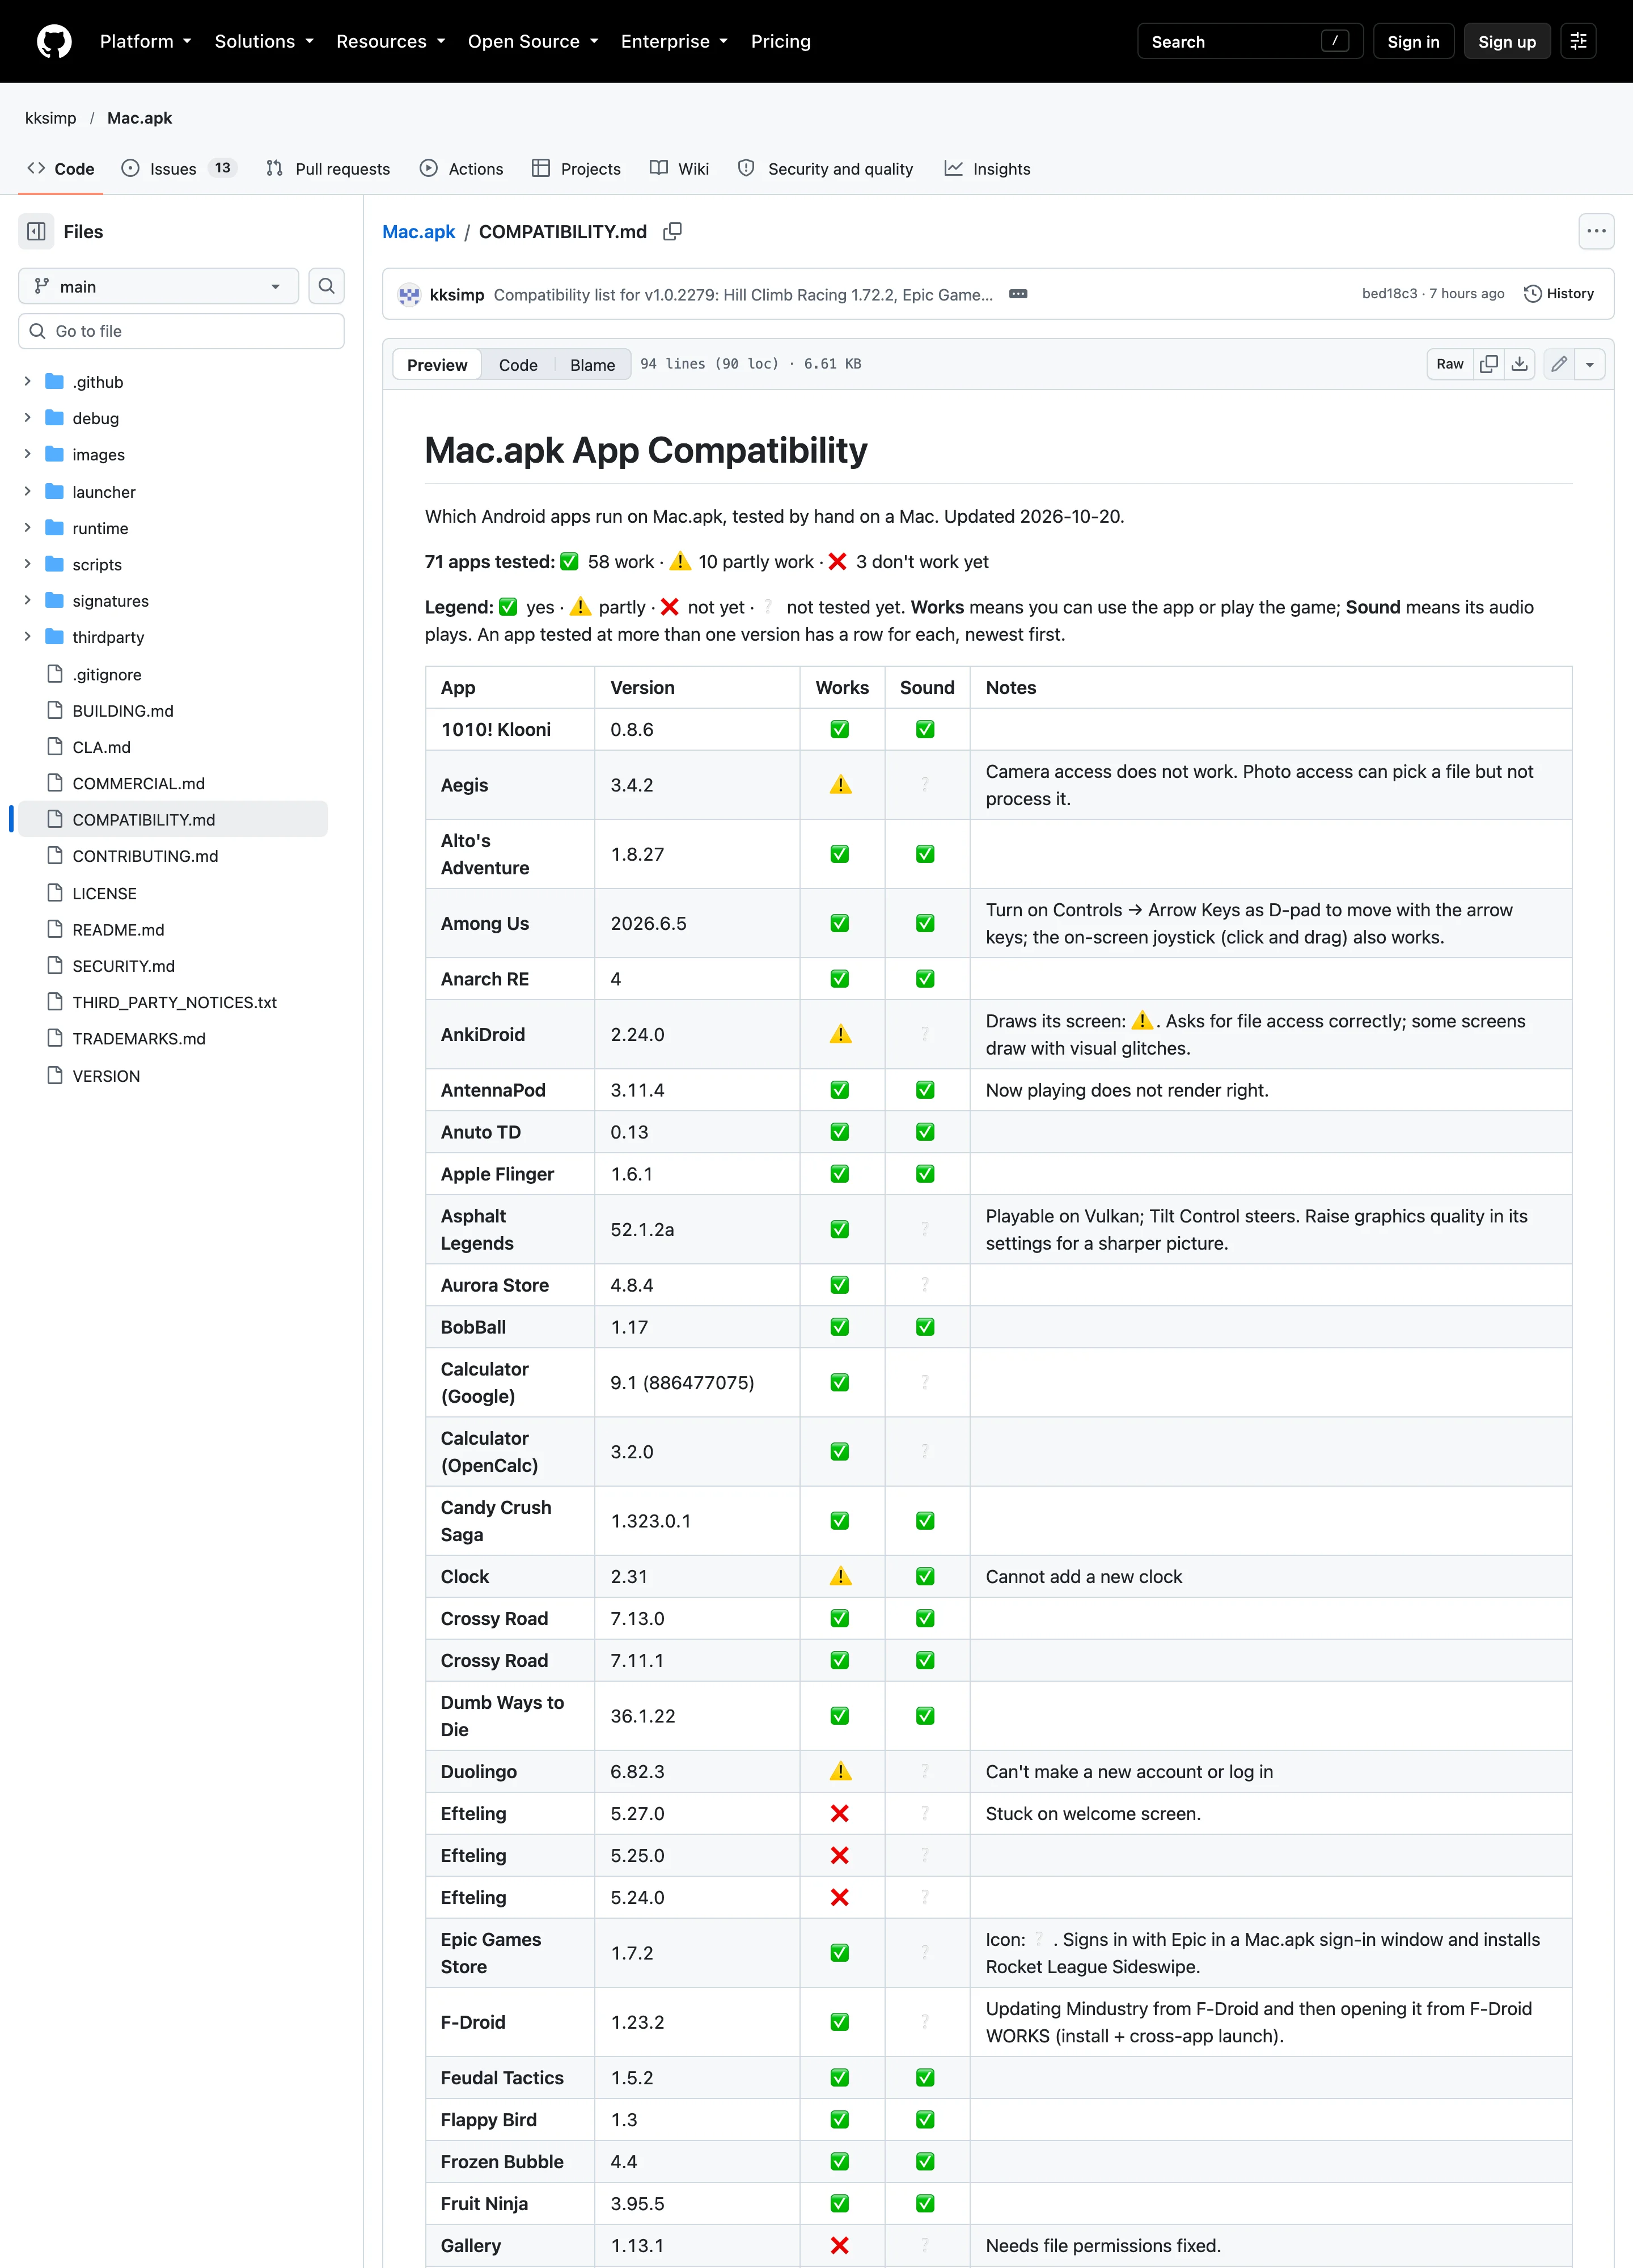Image resolution: width=1633 pixels, height=2268 pixels.
Task: Open Security and quality tab
Action: point(826,169)
